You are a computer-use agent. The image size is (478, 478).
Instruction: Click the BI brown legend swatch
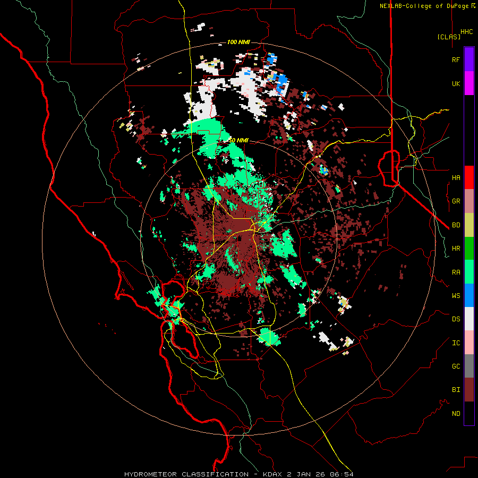(x=469, y=390)
